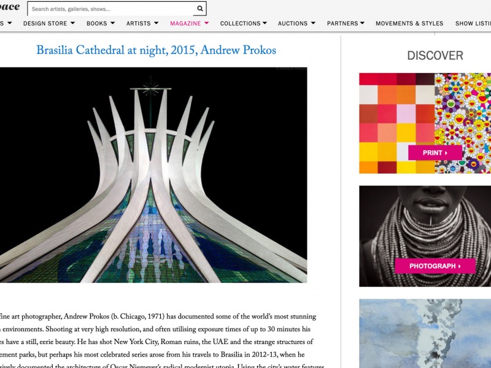Open the Collections dropdown menu
Image resolution: width=491 pixels, height=368 pixels.
click(x=241, y=23)
